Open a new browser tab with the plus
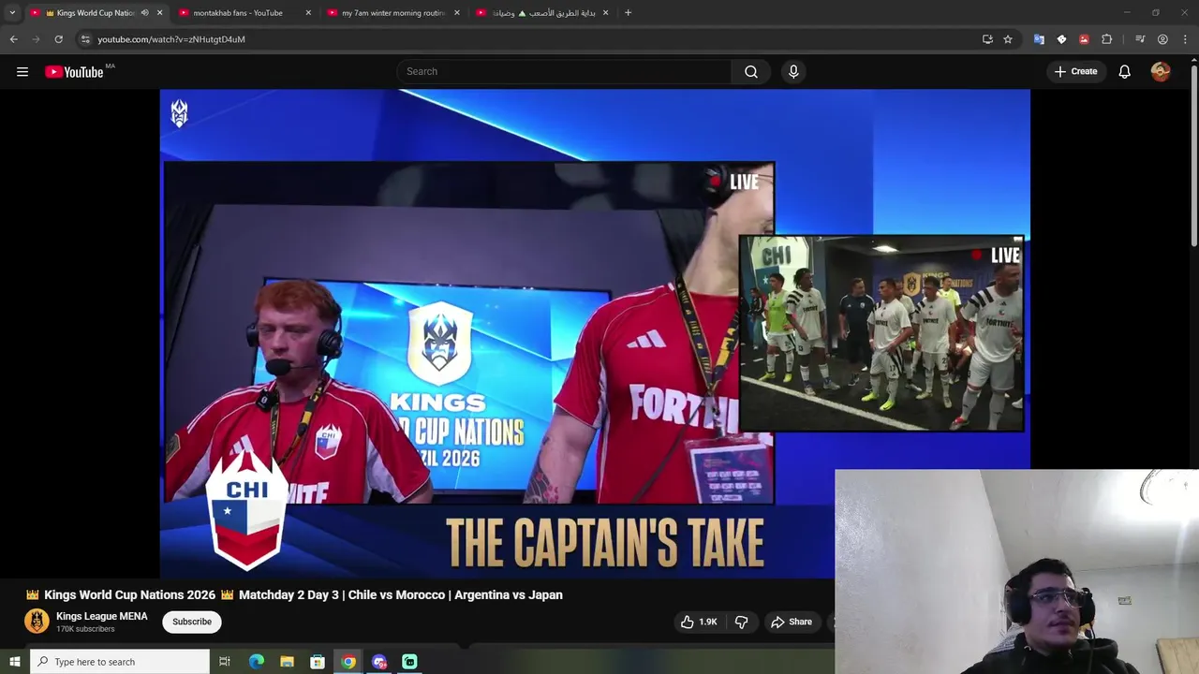The width and height of the screenshot is (1199, 674). coord(628,13)
